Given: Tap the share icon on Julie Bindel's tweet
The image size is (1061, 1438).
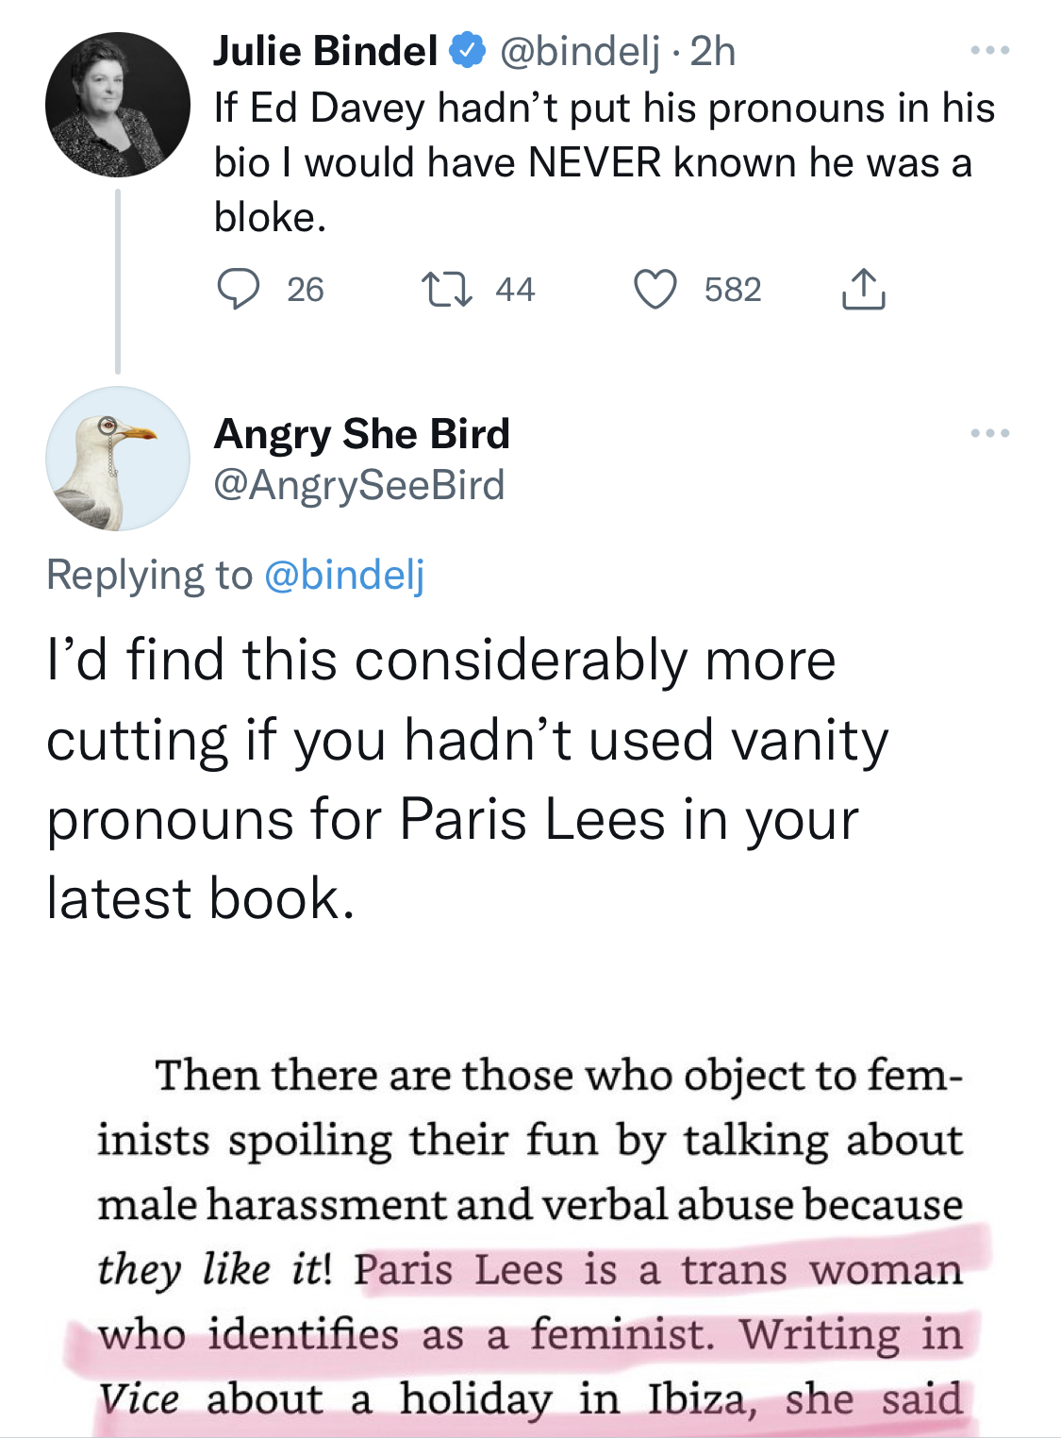Looking at the screenshot, I should pos(862,289).
